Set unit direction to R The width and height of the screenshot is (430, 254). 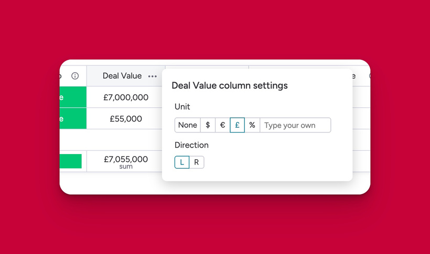coord(197,162)
